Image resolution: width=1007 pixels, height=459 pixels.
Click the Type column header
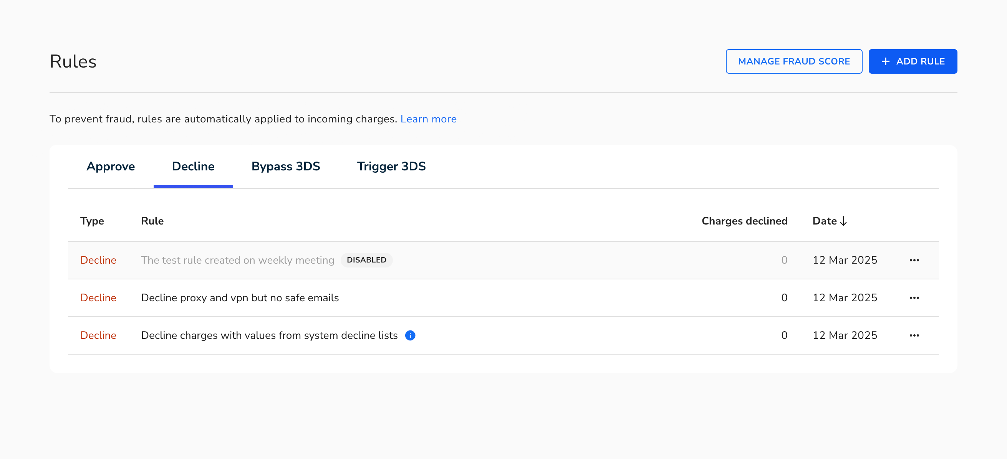click(92, 221)
